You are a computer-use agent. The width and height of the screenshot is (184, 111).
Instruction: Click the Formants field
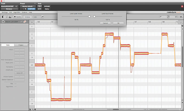[x=19, y=67]
